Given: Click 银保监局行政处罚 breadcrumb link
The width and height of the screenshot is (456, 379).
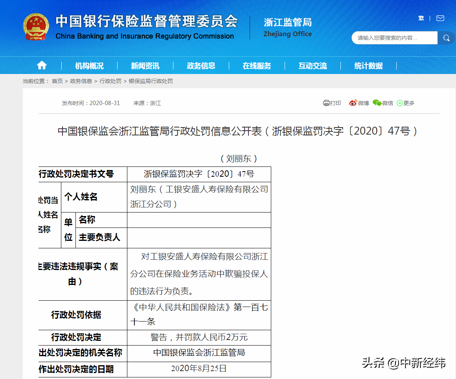Looking at the screenshot, I should coord(151,81).
